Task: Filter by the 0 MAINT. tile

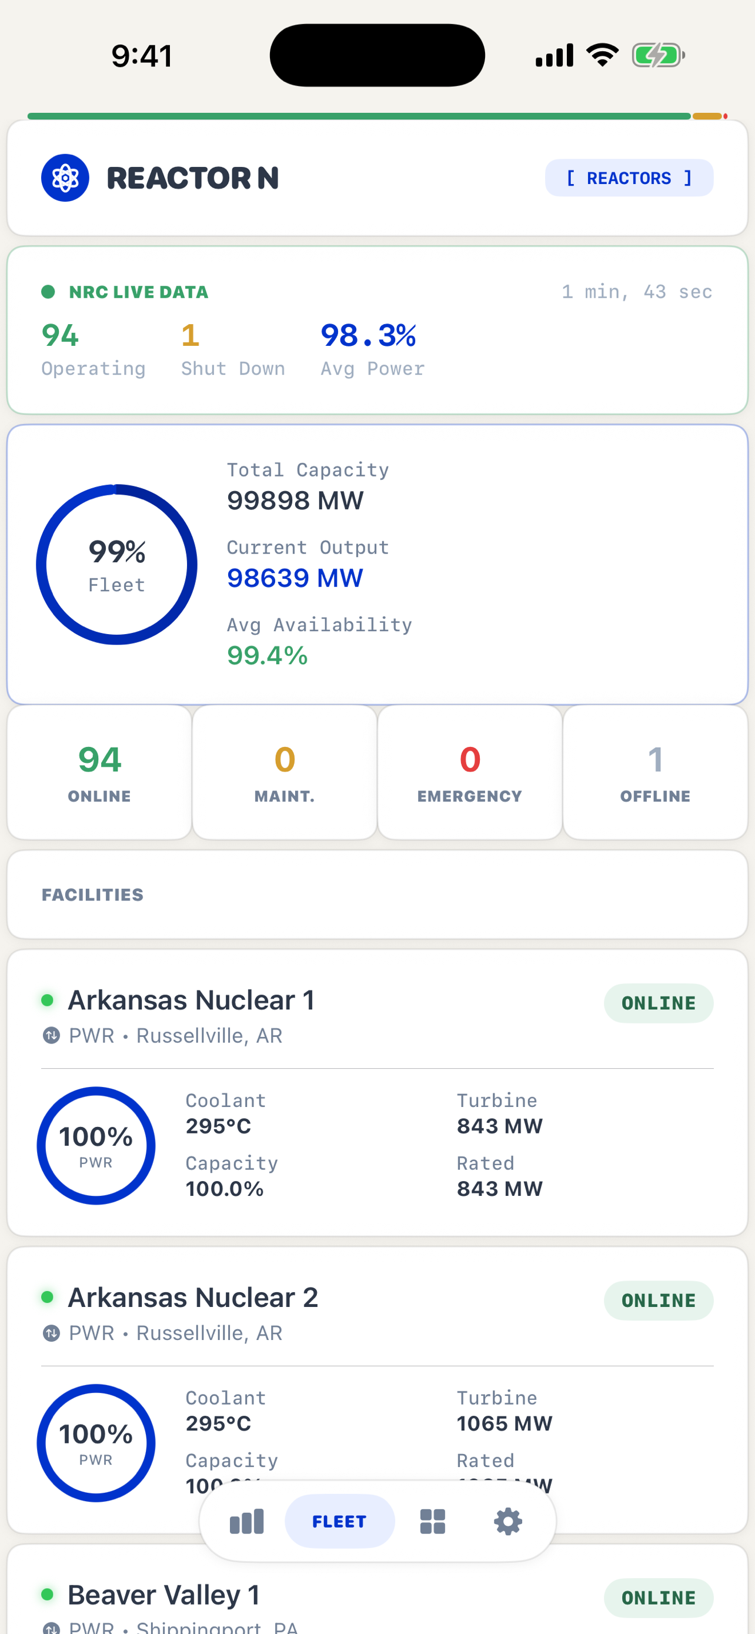Action: click(285, 772)
